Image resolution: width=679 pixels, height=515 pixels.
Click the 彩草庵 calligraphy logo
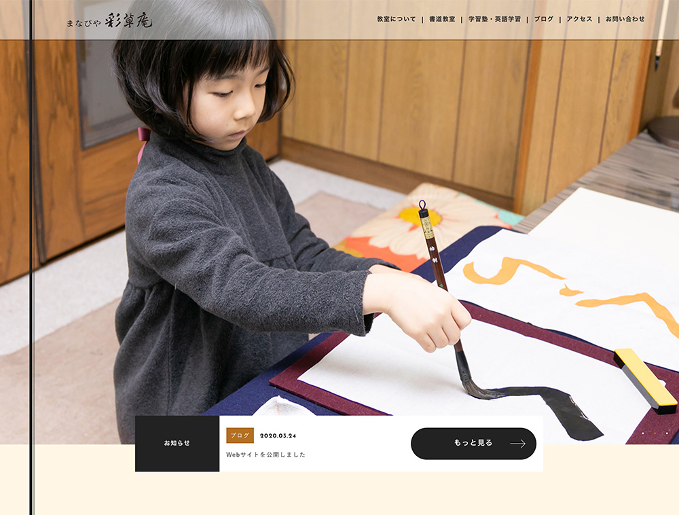click(128, 20)
